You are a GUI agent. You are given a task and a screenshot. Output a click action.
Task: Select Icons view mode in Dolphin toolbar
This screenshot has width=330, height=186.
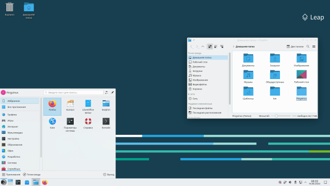point(210,47)
